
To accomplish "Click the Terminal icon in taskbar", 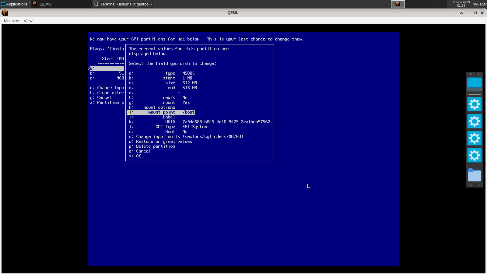I will [95, 4].
